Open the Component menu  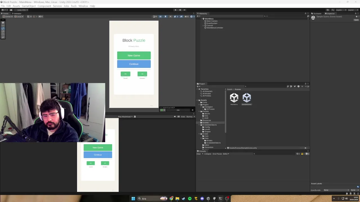tap(44, 6)
